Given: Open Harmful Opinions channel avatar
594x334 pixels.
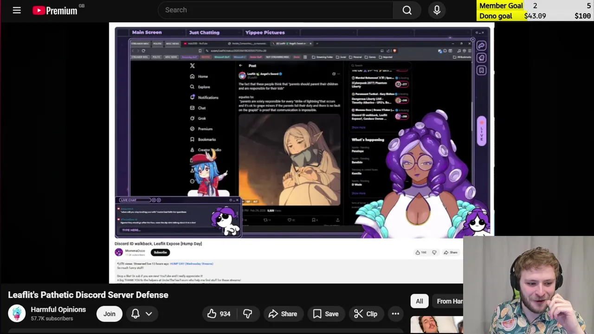Looking at the screenshot, I should click(x=17, y=314).
